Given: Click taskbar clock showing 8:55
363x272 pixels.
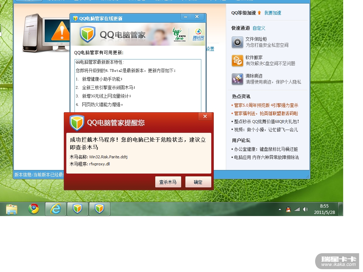Looking at the screenshot, I should tap(324, 209).
